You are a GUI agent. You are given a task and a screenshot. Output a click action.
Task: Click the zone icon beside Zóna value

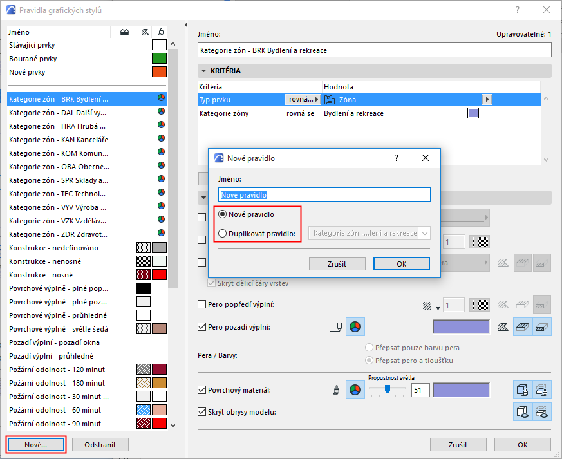pos(330,100)
